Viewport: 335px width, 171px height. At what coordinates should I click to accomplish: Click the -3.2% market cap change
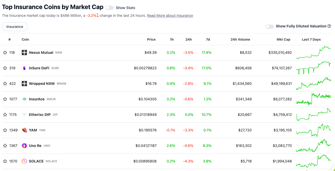click(x=92, y=16)
